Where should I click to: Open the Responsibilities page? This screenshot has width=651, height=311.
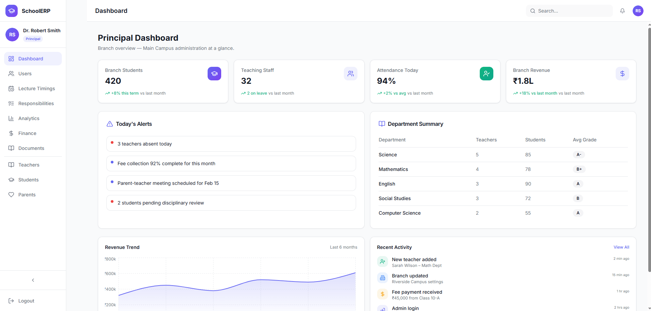[33, 103]
